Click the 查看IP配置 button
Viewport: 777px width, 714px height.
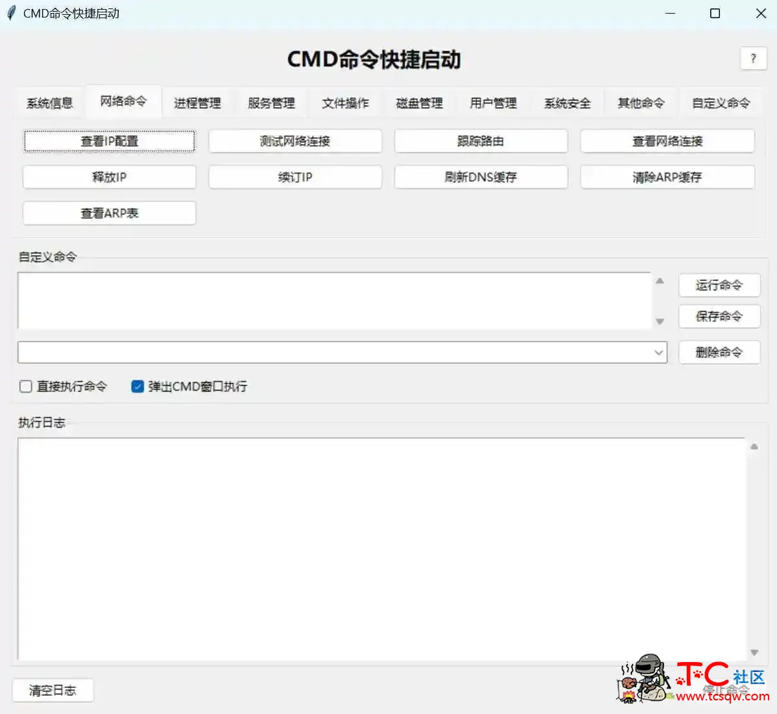109,141
